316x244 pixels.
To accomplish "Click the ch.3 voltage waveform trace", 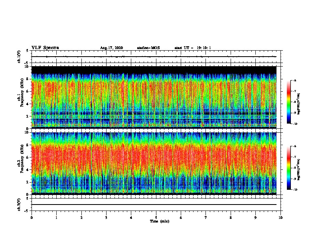I will point(154,205).
